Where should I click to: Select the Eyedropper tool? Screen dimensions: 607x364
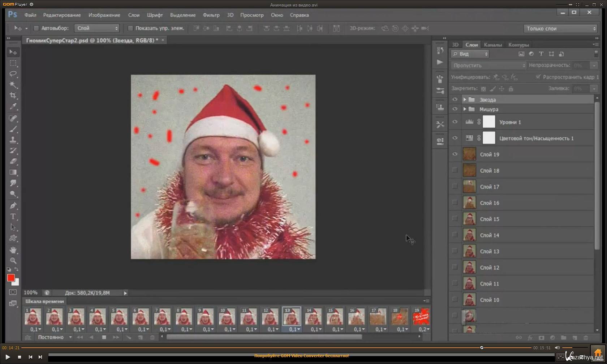coord(13,106)
